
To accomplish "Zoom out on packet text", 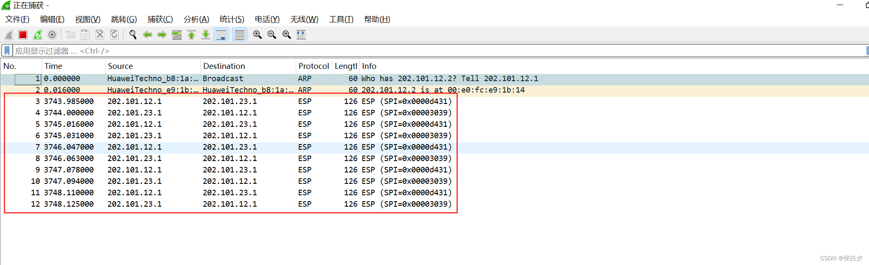I will click(x=272, y=35).
